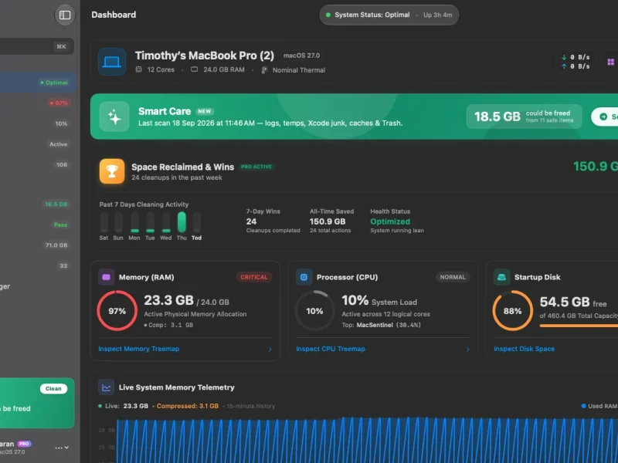The width and height of the screenshot is (618, 463).
Task: Toggle the sidebar panel icon
Action: click(65, 15)
